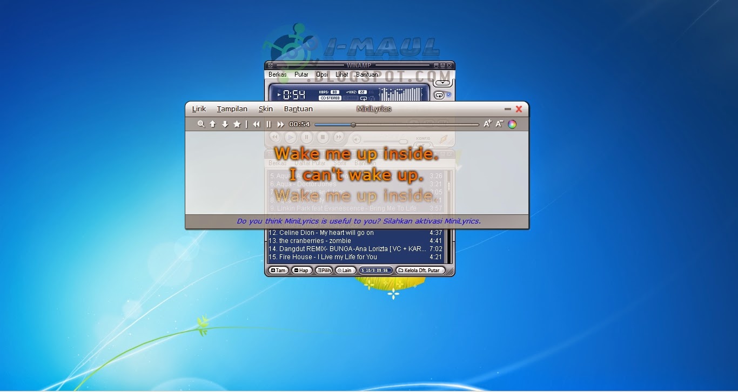738x392 pixels.
Task: Select playlist track 14 Dangdut REMIX BUNGA
Action: pos(357,249)
